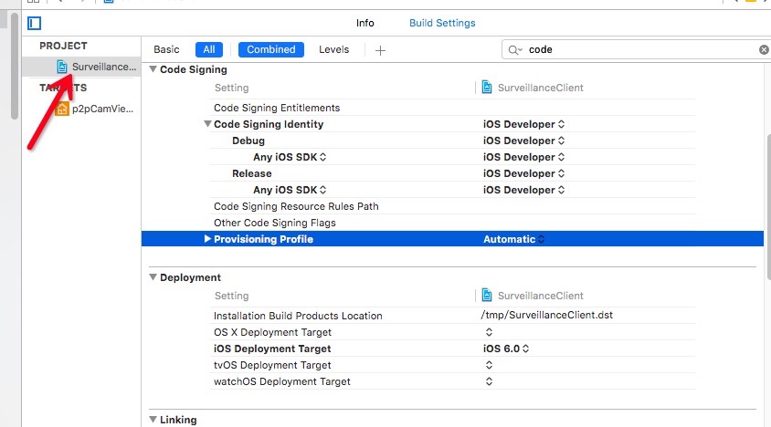Open Any iOS SDK popup under Release

pos(290,190)
